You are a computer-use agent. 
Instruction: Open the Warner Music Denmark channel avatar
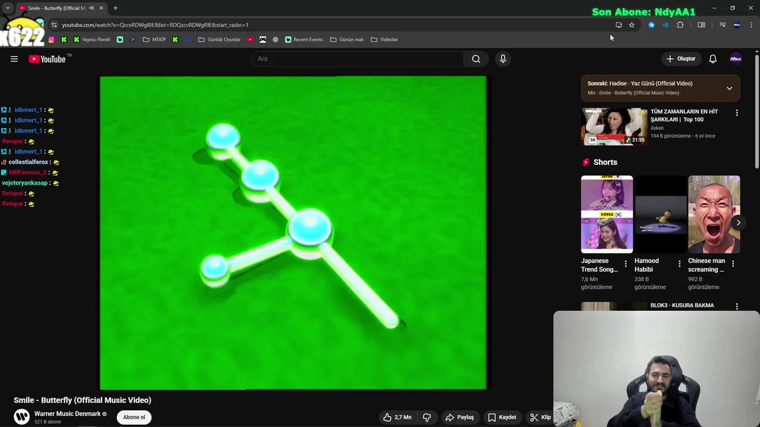pyautogui.click(x=22, y=417)
